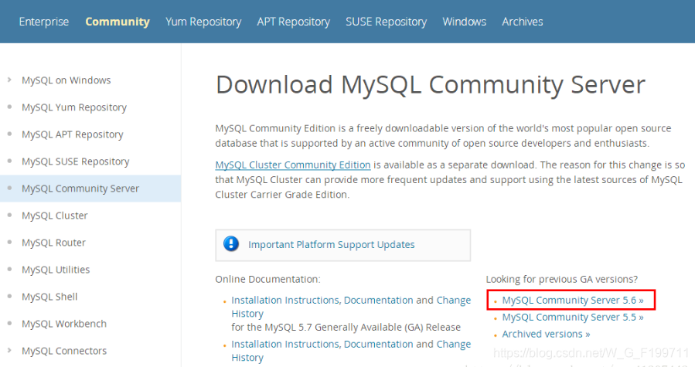This screenshot has height=367, width=695.
Task: Open MySQL Workbench sidebar link
Action: (64, 324)
